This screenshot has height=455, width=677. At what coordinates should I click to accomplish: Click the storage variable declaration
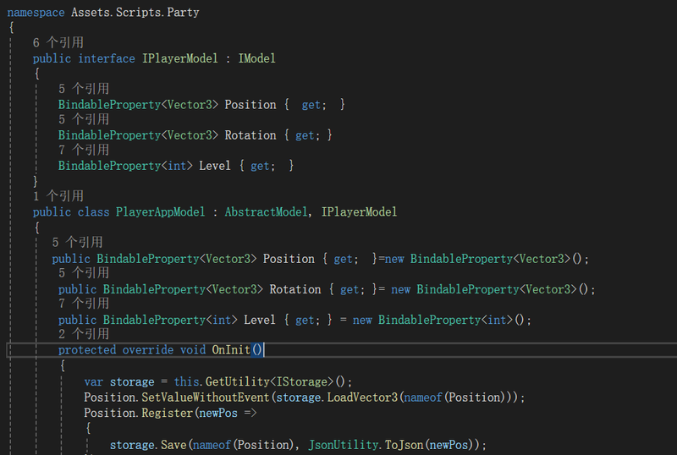pyautogui.click(x=132, y=382)
